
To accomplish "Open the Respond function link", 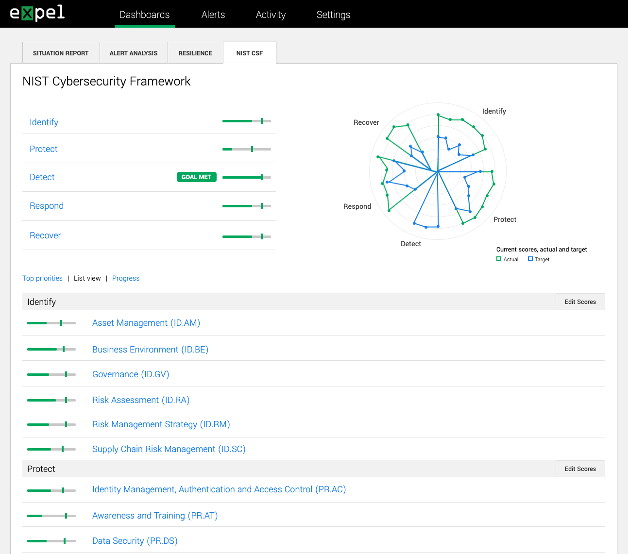I will pyautogui.click(x=47, y=206).
